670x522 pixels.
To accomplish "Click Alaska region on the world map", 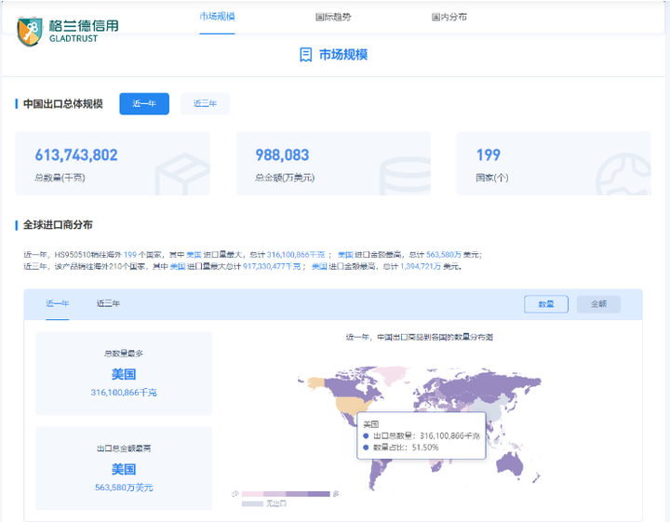I will click(x=317, y=381).
